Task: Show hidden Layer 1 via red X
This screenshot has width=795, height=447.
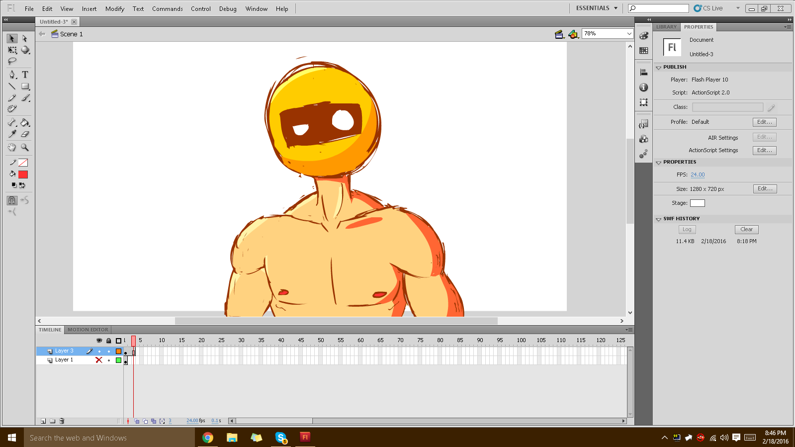Action: tap(99, 360)
